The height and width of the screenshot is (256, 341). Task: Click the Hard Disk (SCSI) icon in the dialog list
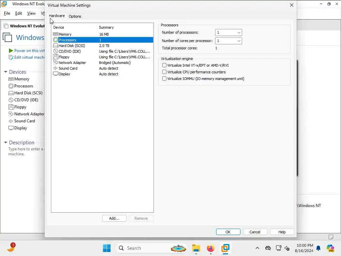tap(56, 45)
